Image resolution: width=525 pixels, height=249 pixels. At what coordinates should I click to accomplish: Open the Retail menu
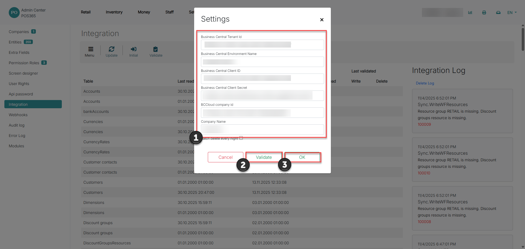86,12
